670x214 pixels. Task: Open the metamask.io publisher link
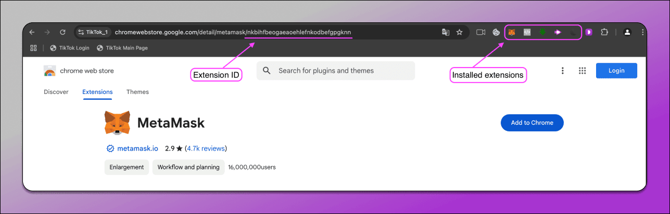137,149
